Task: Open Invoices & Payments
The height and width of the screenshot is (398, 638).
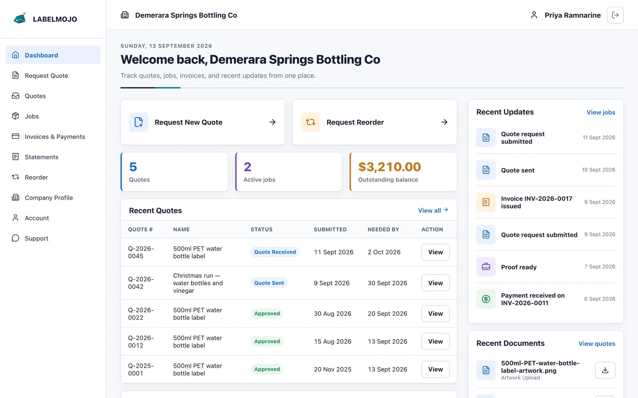Action: (53, 136)
